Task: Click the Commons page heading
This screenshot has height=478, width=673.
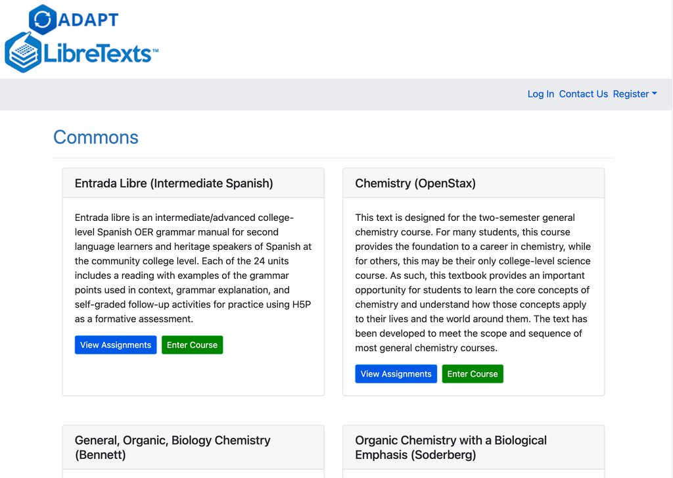Action: (96, 137)
